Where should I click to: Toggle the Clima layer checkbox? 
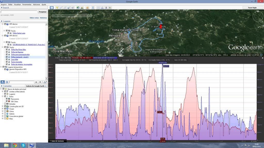[5, 111]
